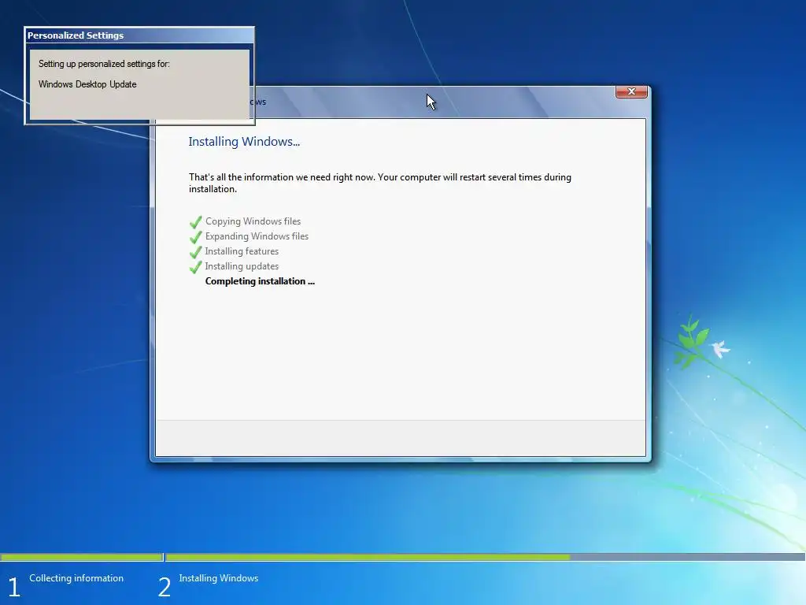Click the checkmark beside Installing features
The image size is (806, 605).
[x=195, y=252]
